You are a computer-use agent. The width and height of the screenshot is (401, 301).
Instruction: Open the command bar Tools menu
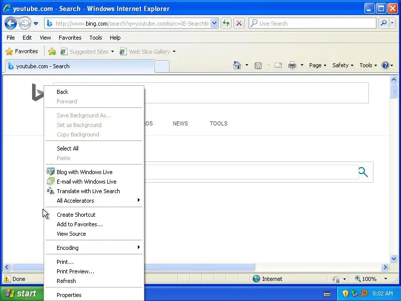click(x=368, y=65)
